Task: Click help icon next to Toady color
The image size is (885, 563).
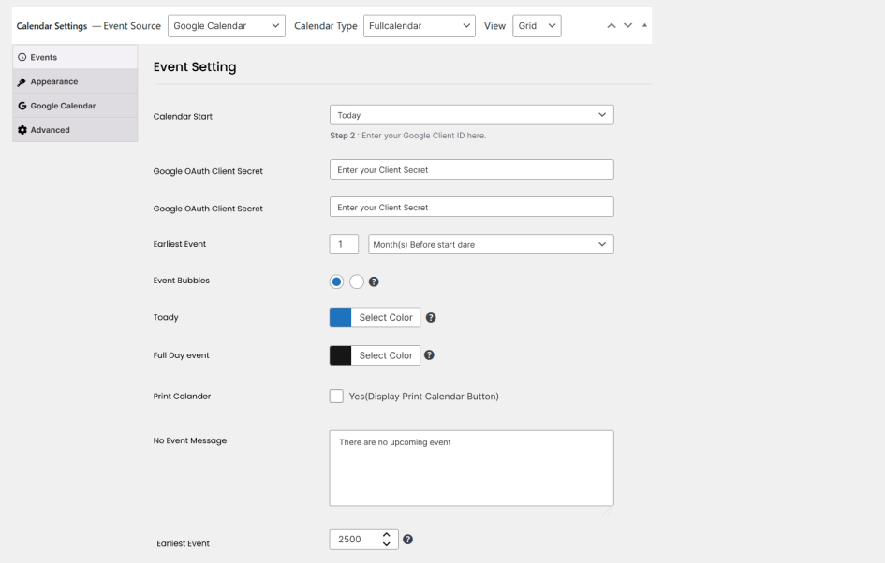Action: [431, 318]
